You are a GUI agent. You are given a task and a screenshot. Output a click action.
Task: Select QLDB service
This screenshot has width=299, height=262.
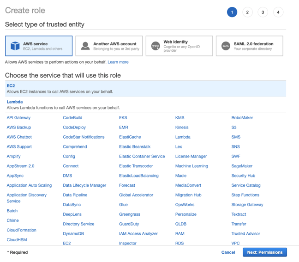pyautogui.click(x=181, y=224)
